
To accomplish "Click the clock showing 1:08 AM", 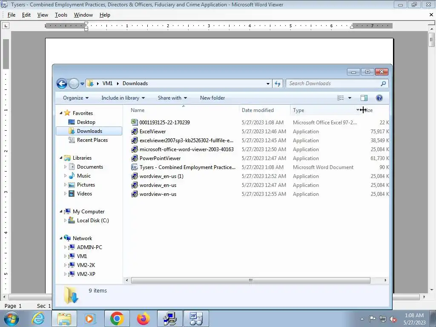I will [414, 316].
